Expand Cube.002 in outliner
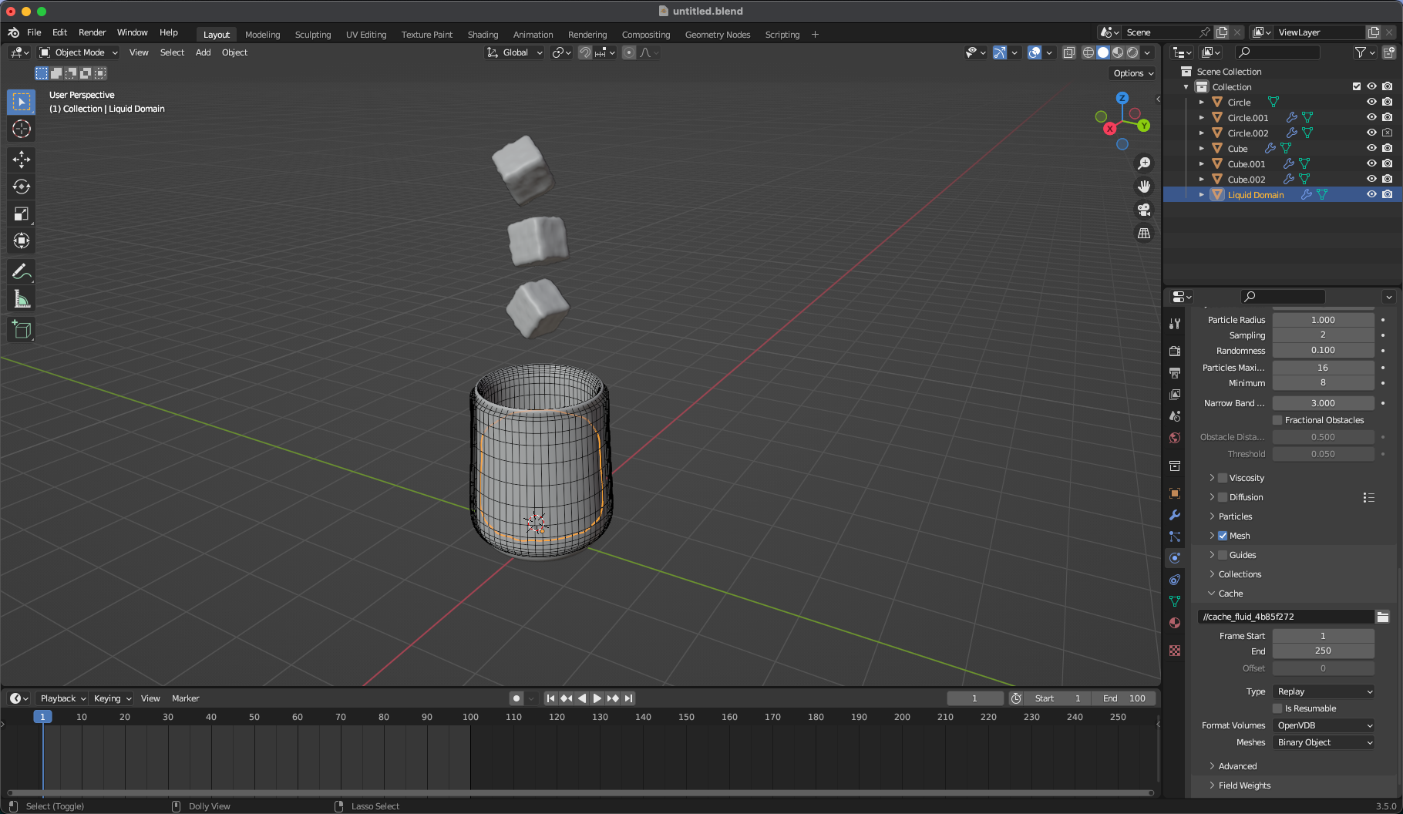Screen dimensions: 1403x814 click(x=1201, y=179)
